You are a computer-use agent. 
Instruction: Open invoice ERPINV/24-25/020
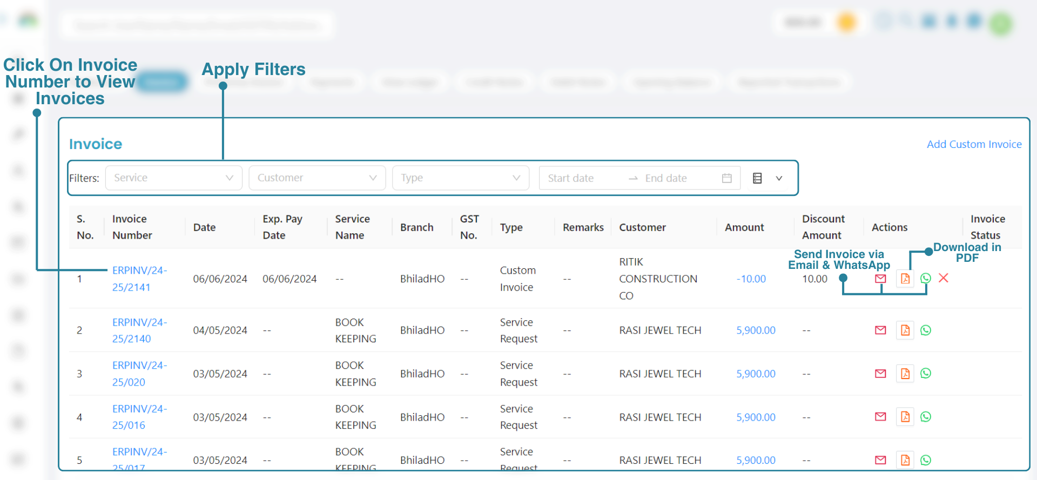(140, 374)
